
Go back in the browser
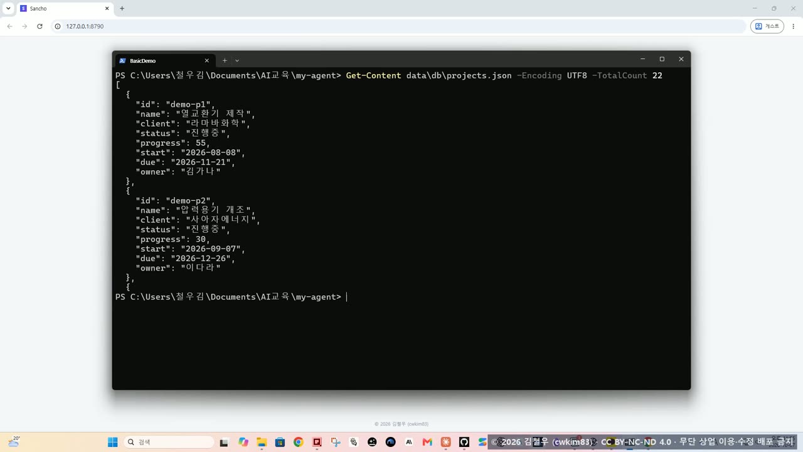(x=9, y=26)
